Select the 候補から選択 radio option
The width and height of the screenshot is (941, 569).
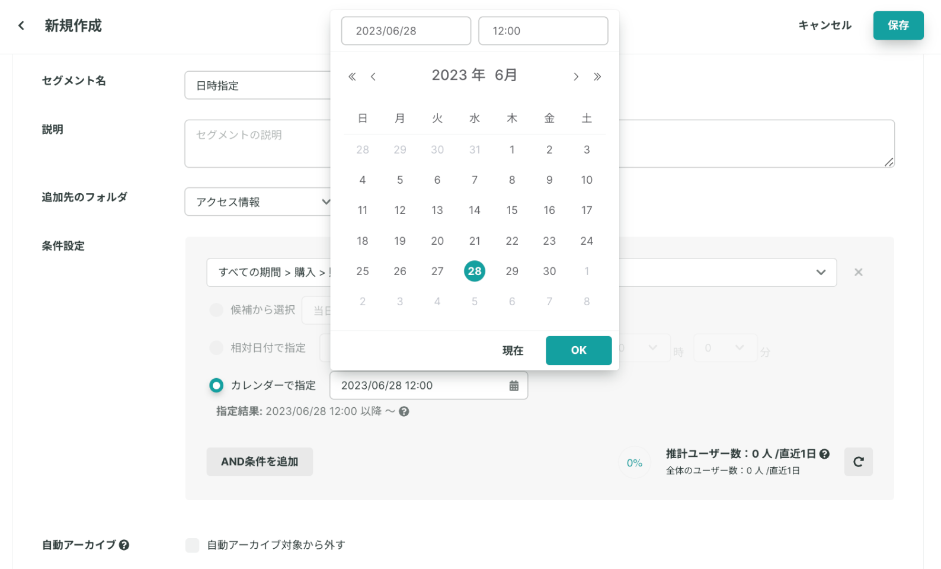[216, 310]
